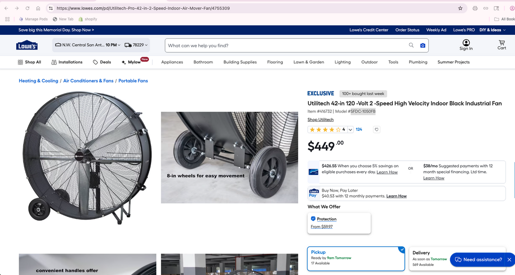The image size is (515, 275).
Task: Open the Lowe's home logo
Action: (x=27, y=45)
